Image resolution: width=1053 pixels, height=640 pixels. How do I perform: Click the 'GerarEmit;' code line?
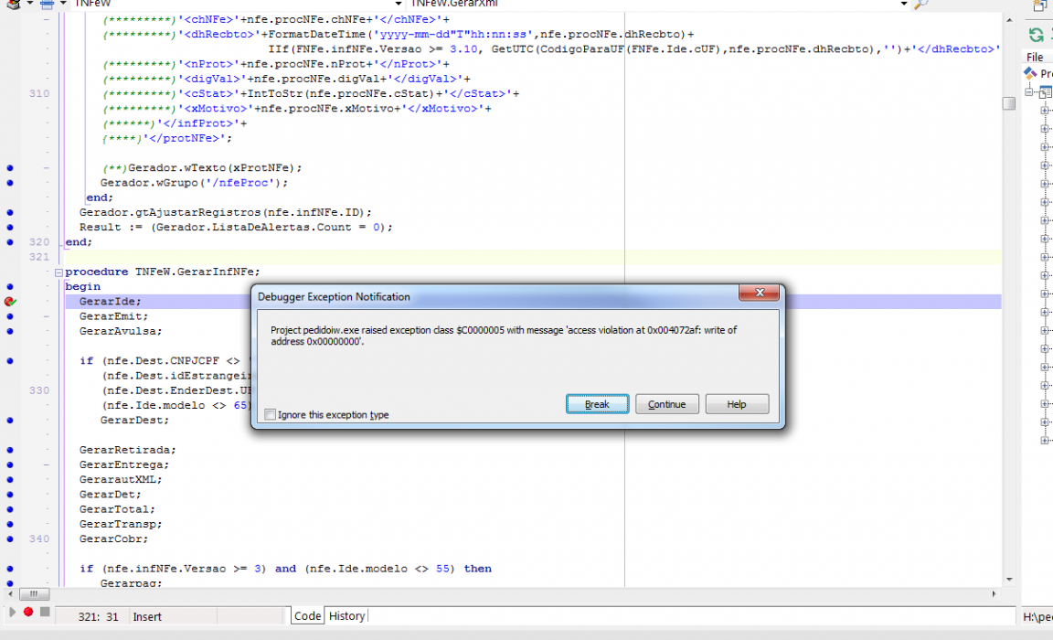coord(113,316)
